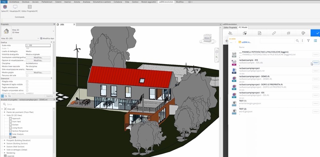
Task: Expand Viste di dettaglio (Detail) node
Action: 4,150
